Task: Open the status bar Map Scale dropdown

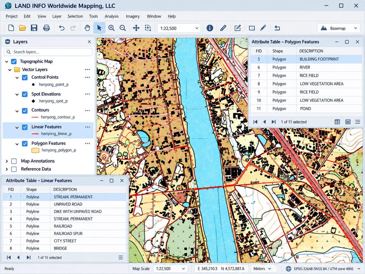Action: (x=170, y=269)
